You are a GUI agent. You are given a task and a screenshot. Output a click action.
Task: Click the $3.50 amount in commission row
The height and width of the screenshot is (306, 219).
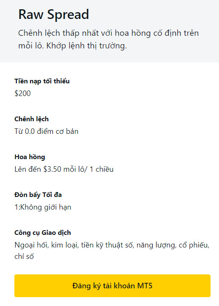(x=52, y=169)
